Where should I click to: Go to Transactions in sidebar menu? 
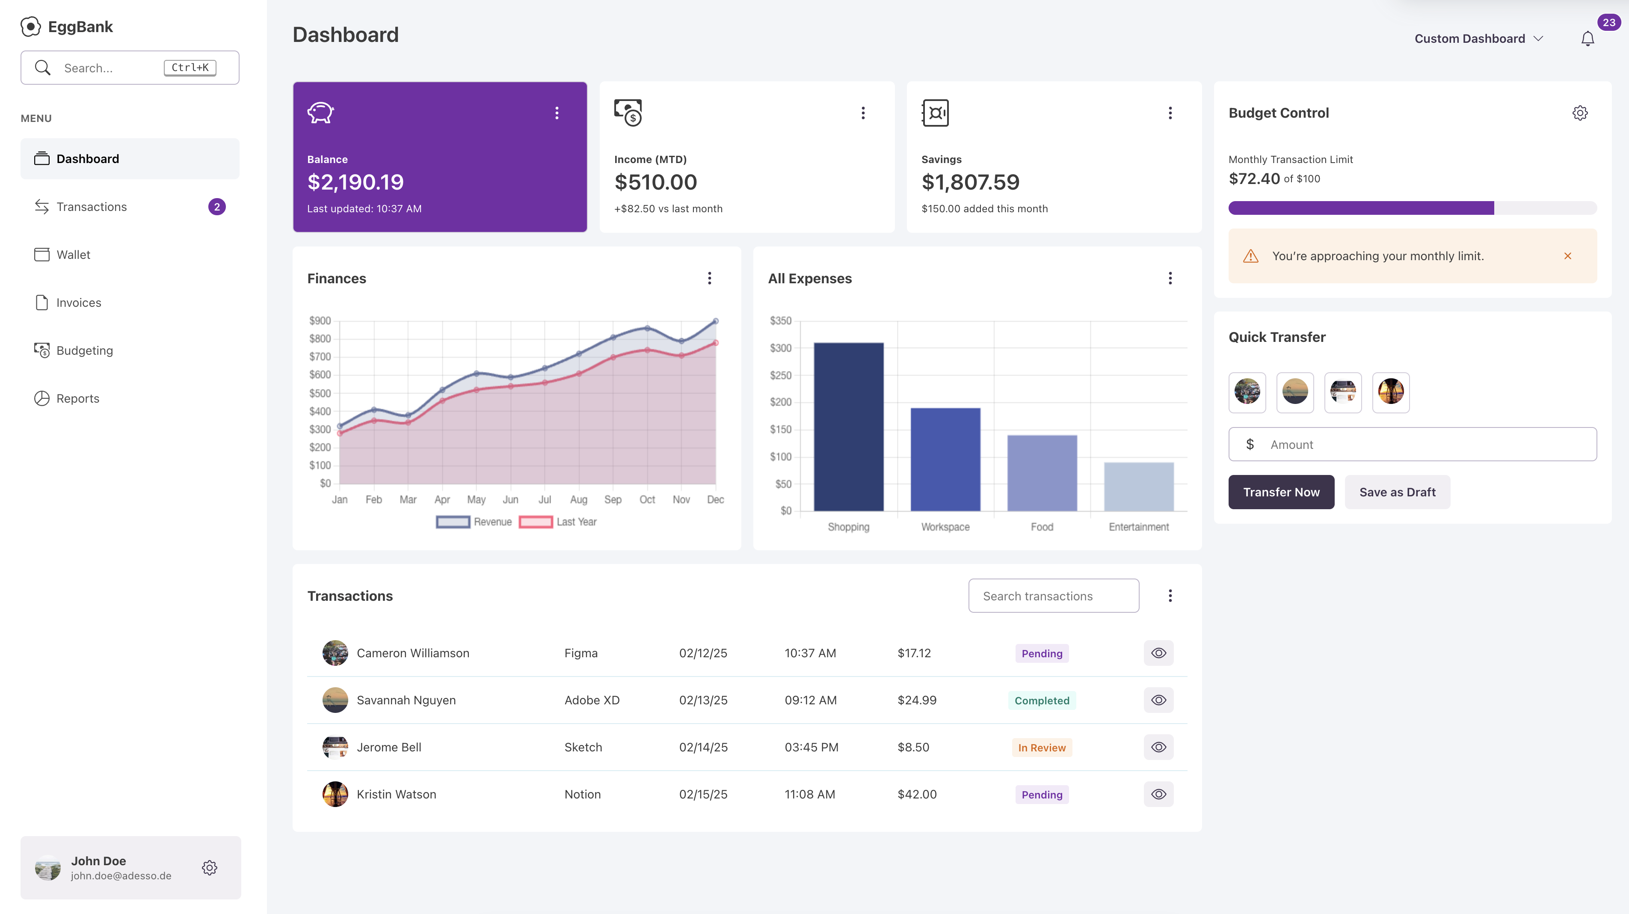[92, 207]
